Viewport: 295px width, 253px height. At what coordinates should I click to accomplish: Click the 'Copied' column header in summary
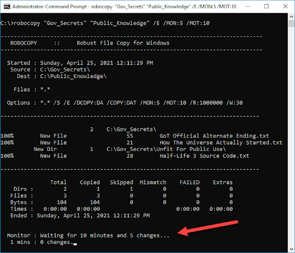[90, 182]
